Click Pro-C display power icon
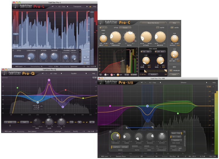 100,75
